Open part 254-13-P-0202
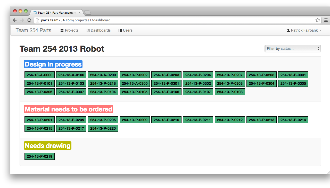This screenshot has height=188, width=330. pyautogui.click(x=135, y=75)
